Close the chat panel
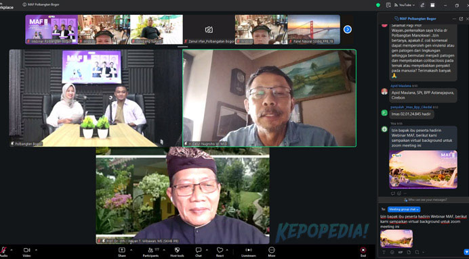This screenshot has width=469, height=259. coord(467,18)
